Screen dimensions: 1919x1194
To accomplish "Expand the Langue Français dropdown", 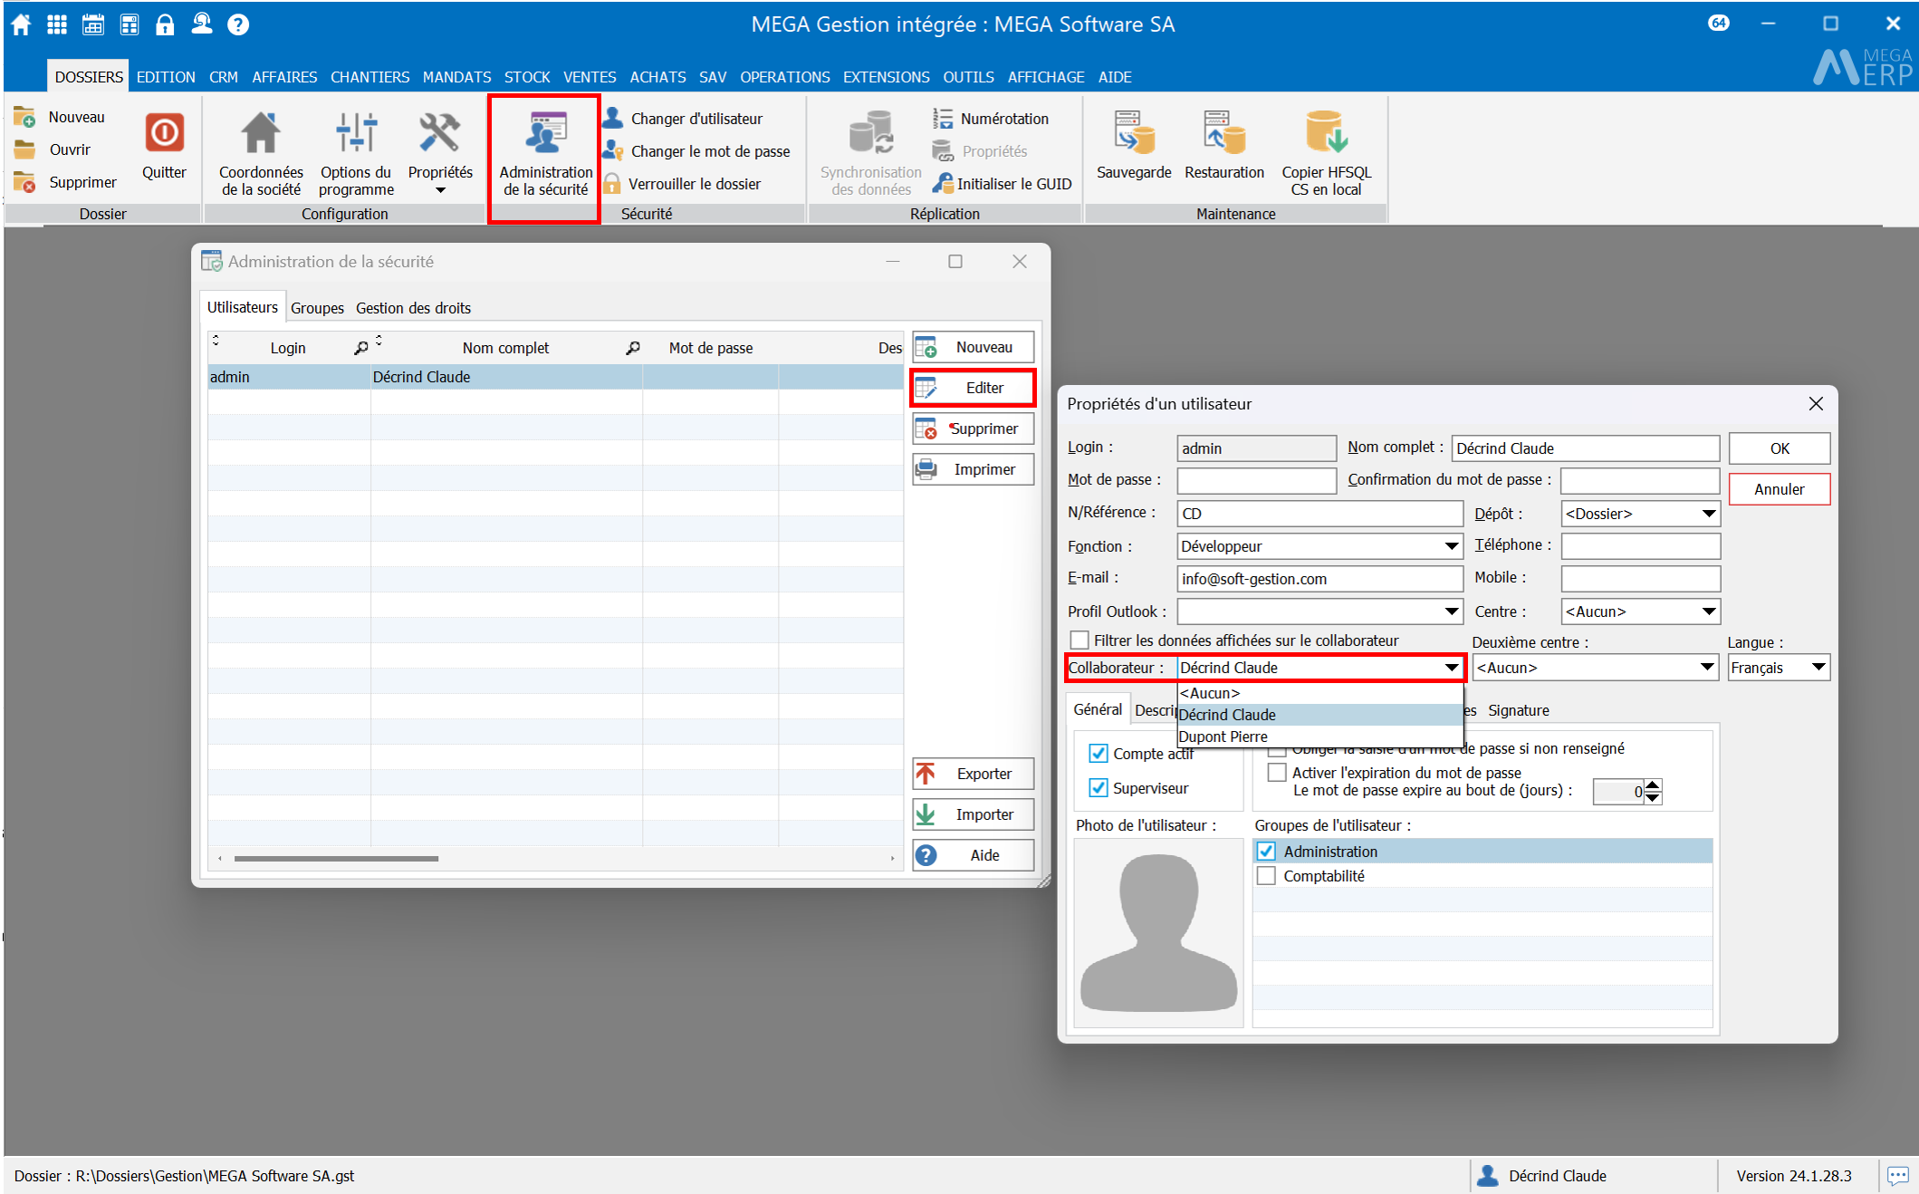I will (1818, 668).
